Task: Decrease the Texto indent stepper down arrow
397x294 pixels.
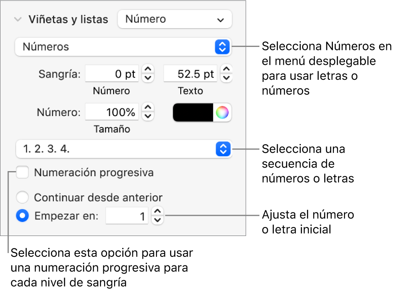Action: tap(226, 78)
